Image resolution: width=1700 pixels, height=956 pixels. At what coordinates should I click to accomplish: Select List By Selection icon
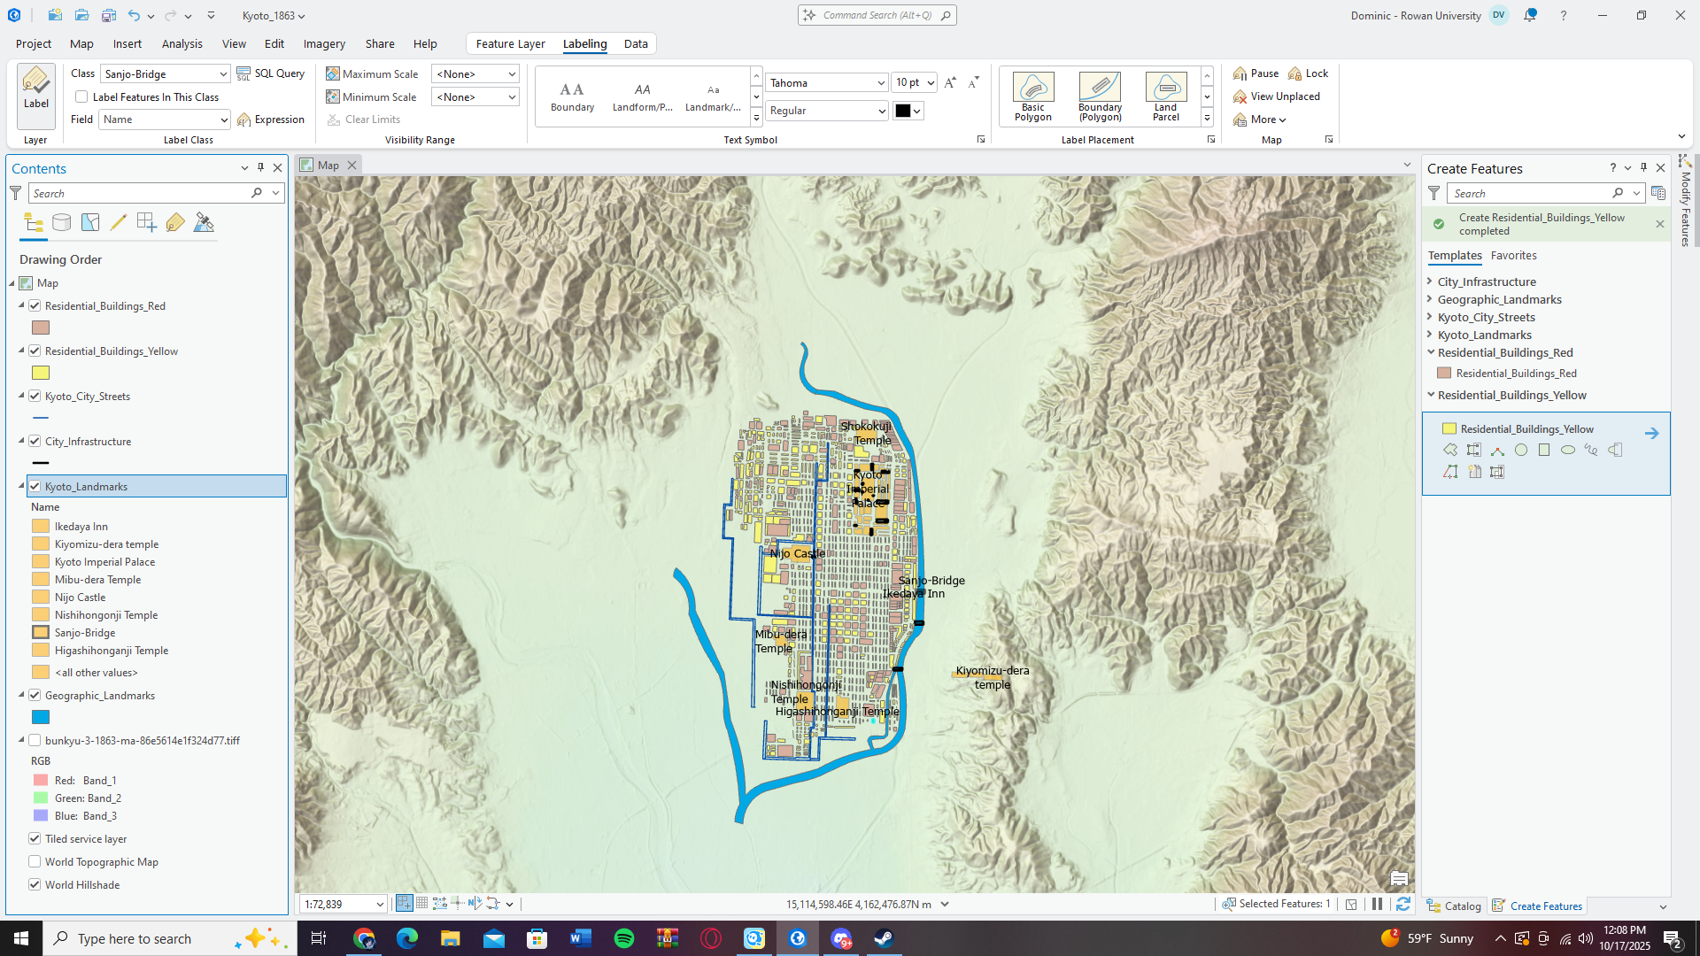(x=90, y=222)
